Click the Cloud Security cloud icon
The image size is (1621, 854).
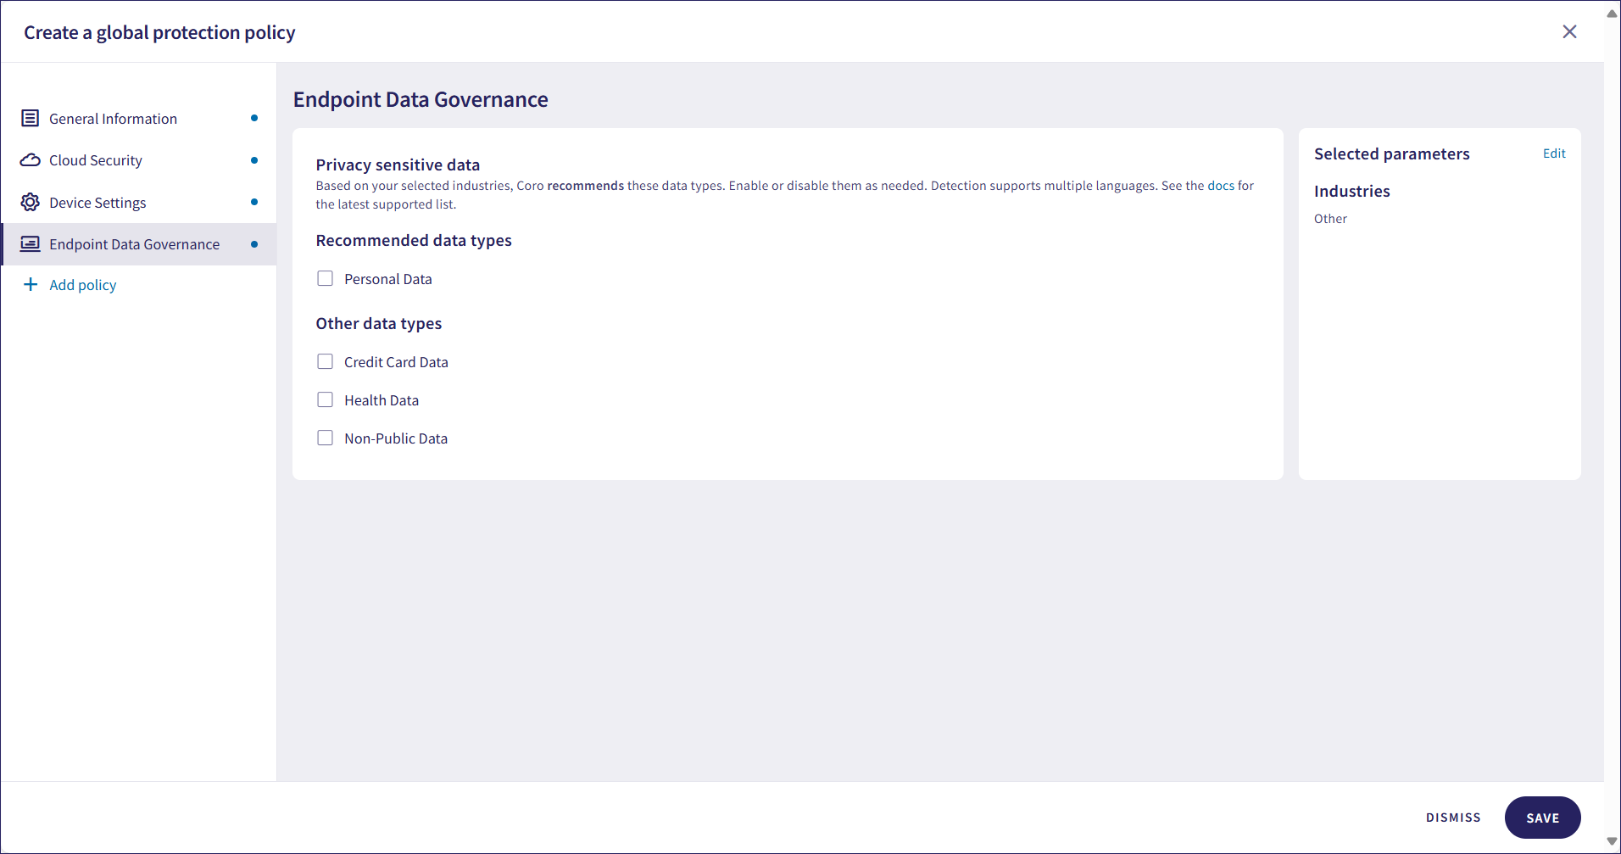click(31, 160)
